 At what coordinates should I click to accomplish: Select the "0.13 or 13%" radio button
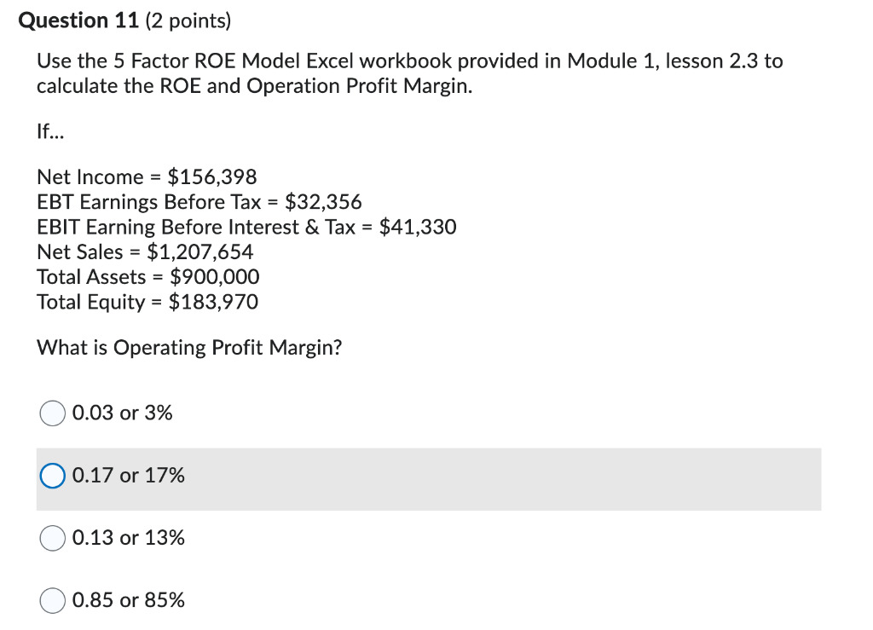[x=52, y=538]
